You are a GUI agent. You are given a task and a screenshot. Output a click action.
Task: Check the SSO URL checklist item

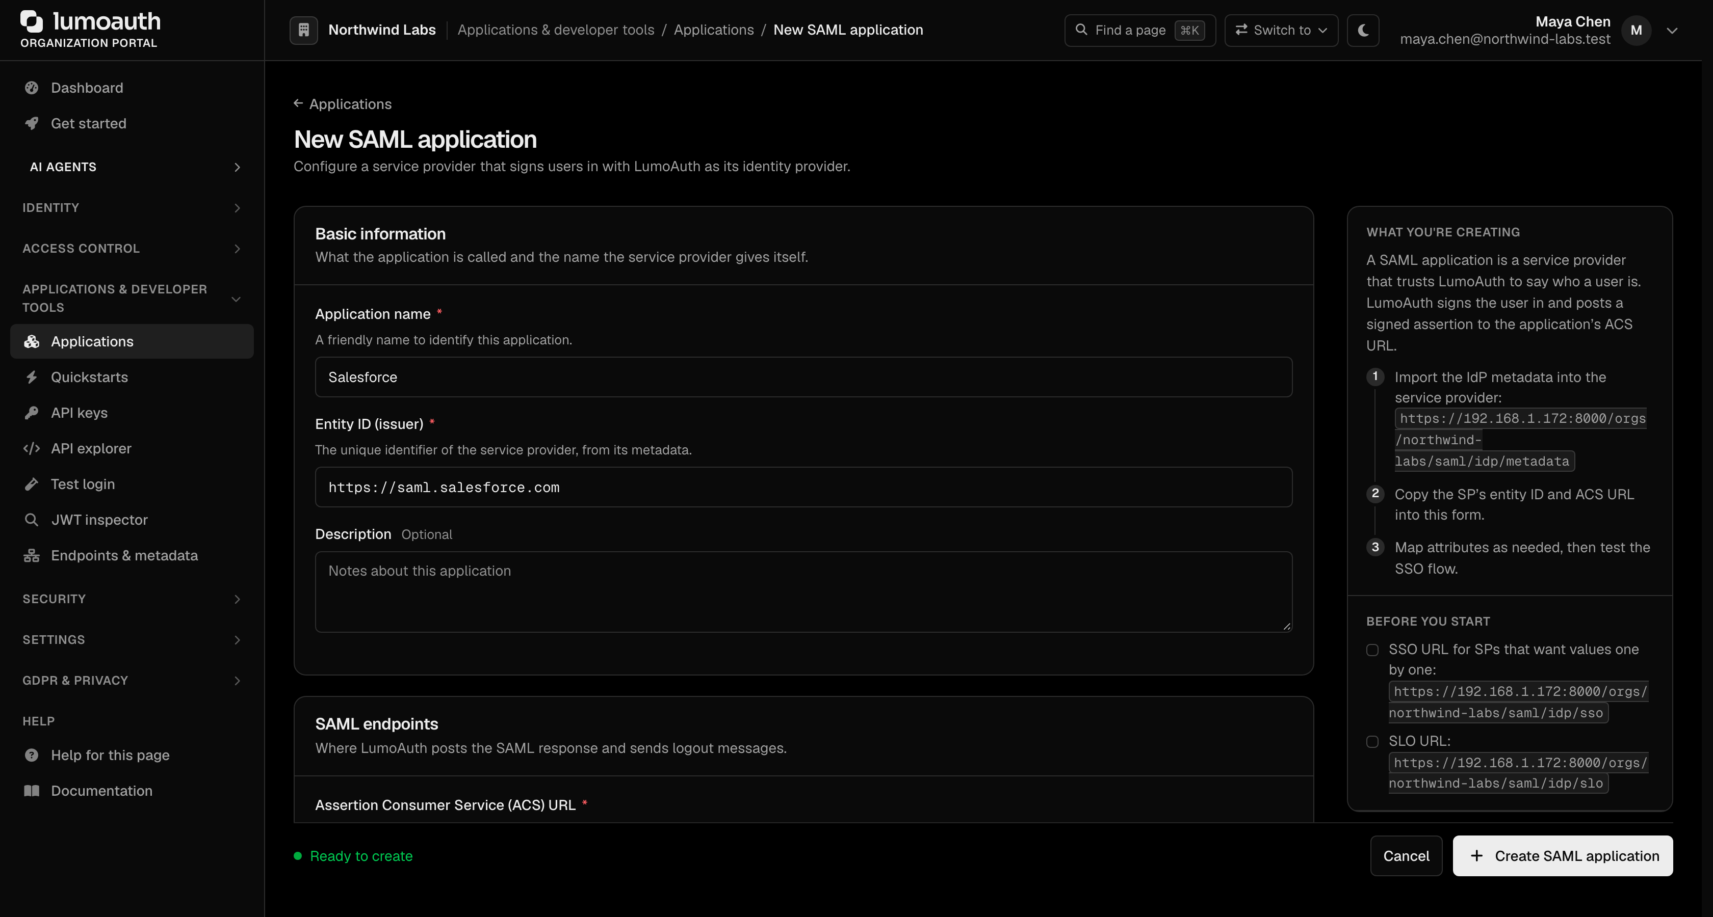click(1372, 650)
